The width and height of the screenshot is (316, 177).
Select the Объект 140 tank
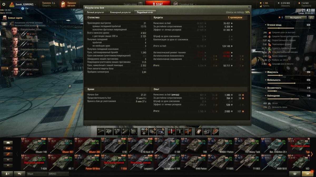coord(34,146)
